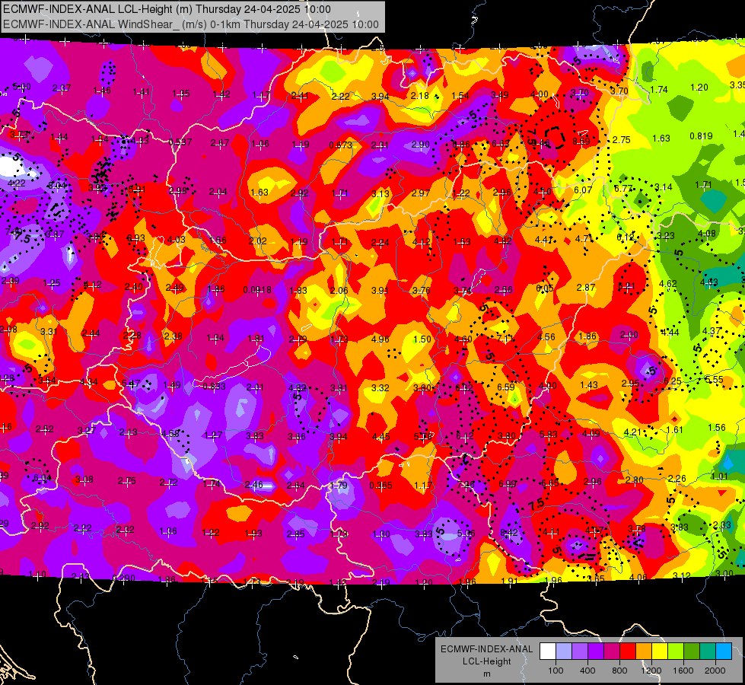Click the title line 'ECMWF-INDEX-ANAL LCL-Height (m)'
The height and width of the screenshot is (685, 745).
tap(98, 9)
